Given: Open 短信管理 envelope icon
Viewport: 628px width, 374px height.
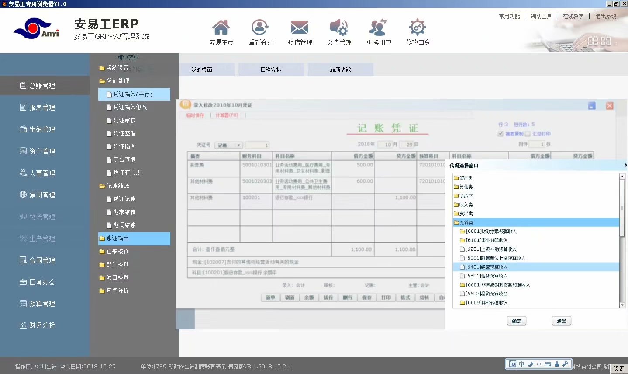Looking at the screenshot, I should tap(300, 28).
